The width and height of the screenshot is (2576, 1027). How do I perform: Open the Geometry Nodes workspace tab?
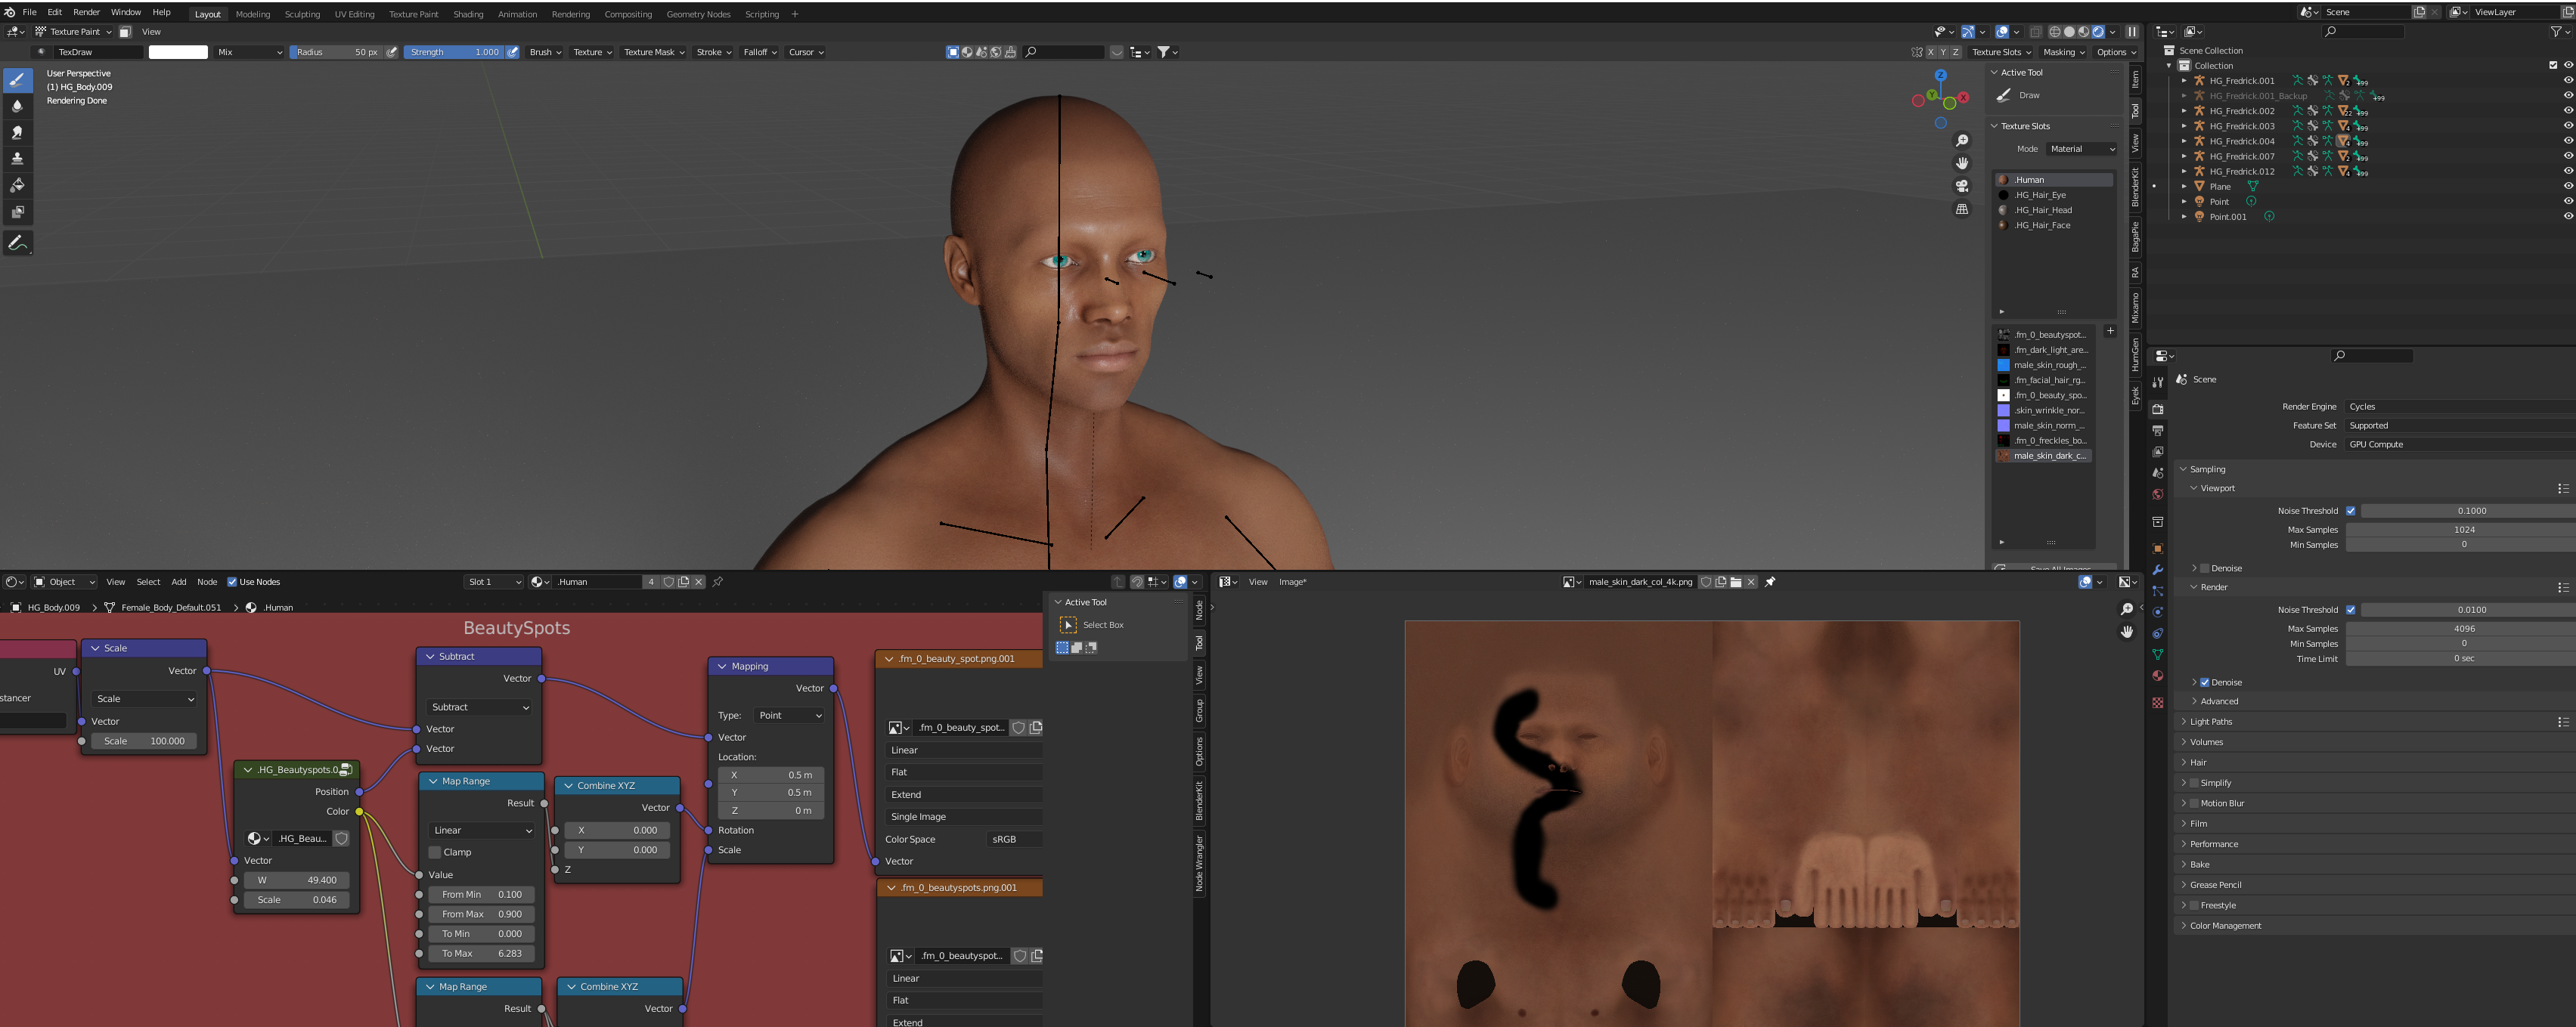tap(698, 14)
